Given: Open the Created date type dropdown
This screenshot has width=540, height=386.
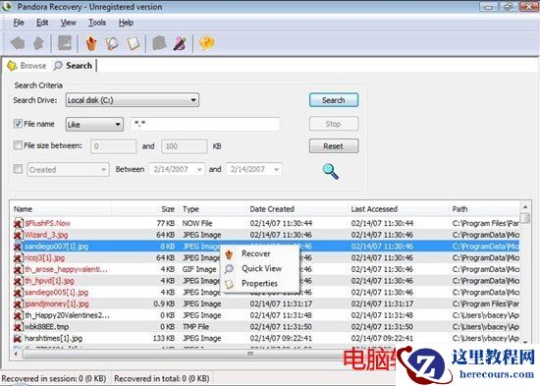Looking at the screenshot, I should (68, 170).
